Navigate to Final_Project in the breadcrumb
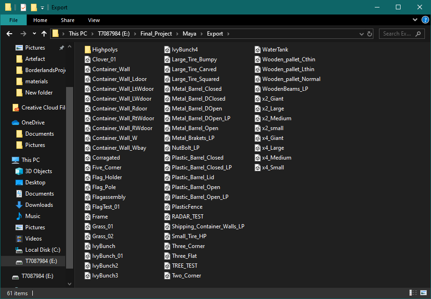 pos(156,34)
